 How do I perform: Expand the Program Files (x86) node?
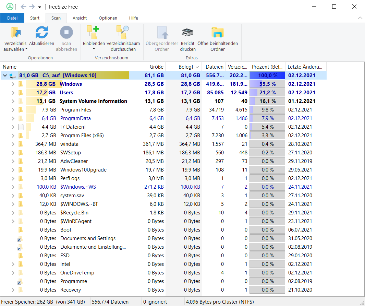pyautogui.click(x=13, y=136)
